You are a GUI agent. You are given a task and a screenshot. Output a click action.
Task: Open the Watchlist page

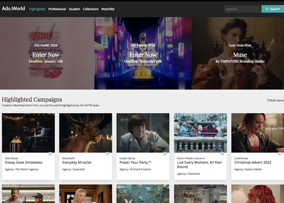(108, 9)
